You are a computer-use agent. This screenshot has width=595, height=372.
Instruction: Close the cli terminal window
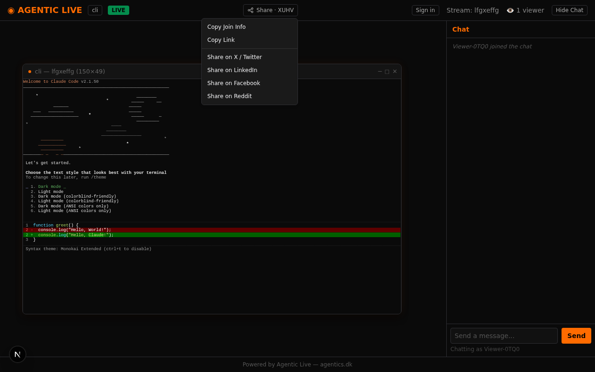pos(395,72)
